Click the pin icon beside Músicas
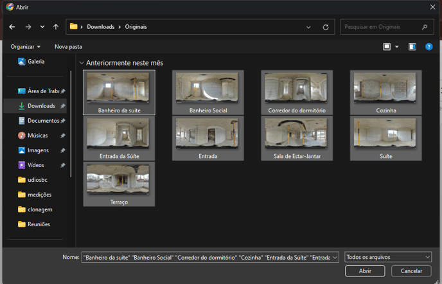Viewport: 442px width, 284px height. coord(62,136)
